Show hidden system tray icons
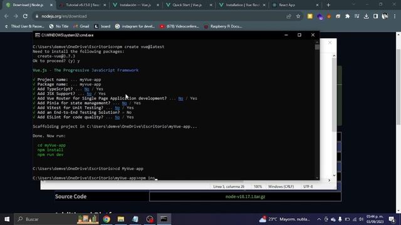The height and width of the screenshot is (225, 401). tap(319, 219)
